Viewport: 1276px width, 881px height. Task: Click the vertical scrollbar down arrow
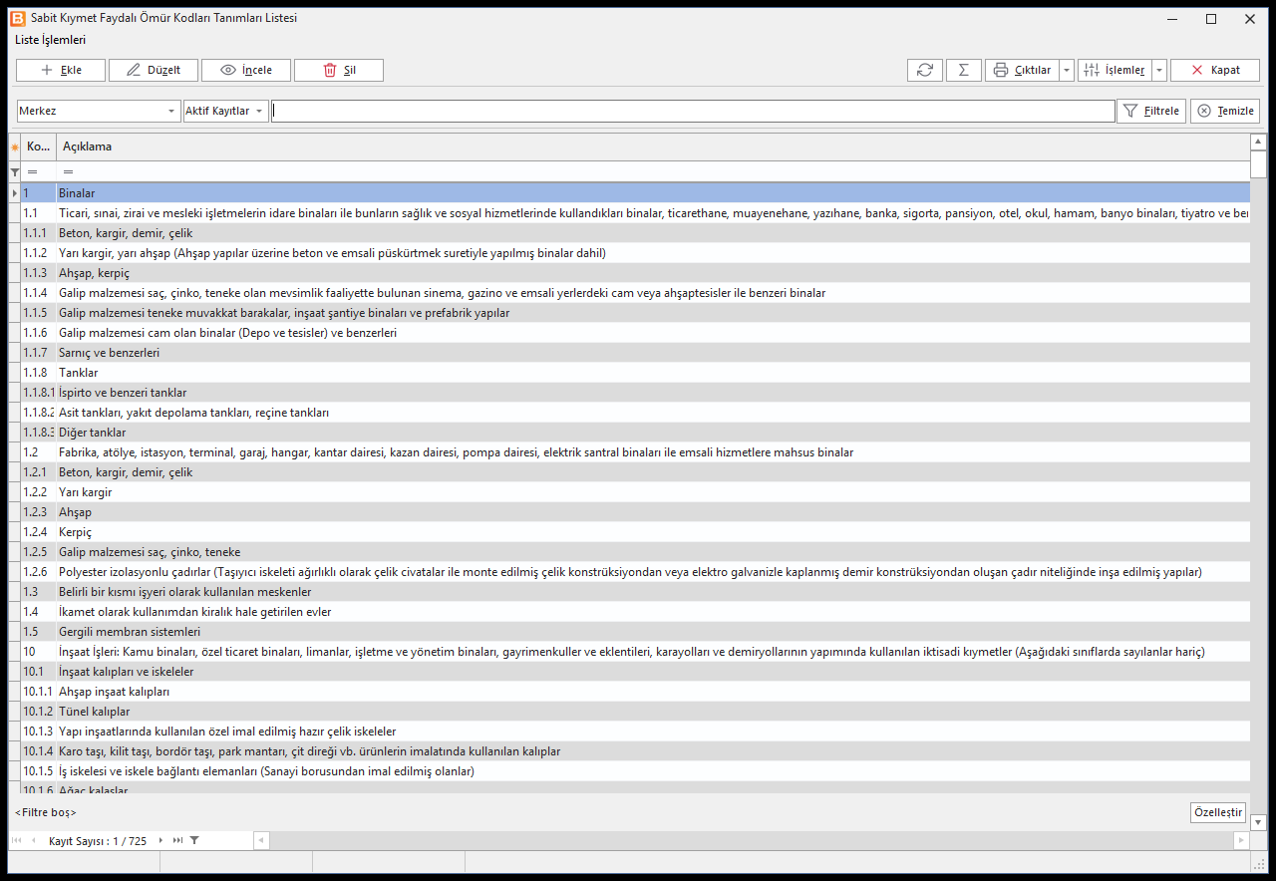tap(1258, 822)
